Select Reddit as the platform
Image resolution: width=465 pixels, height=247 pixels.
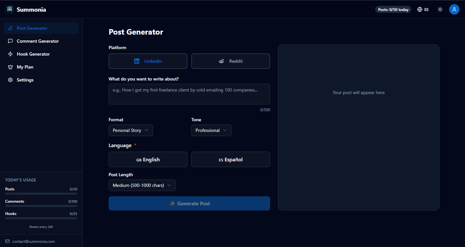click(231, 61)
